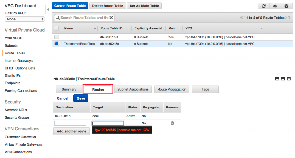Screen dimensions: 295x158
Task: Select igw-201e6f45 pascalalma.net-IGW suggestion
Action: 122,130
